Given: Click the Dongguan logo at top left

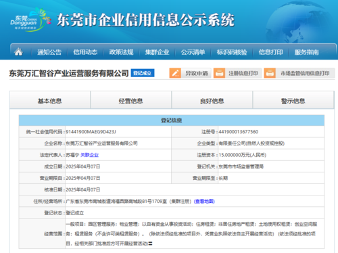Looking at the screenshot, I should point(30,20).
